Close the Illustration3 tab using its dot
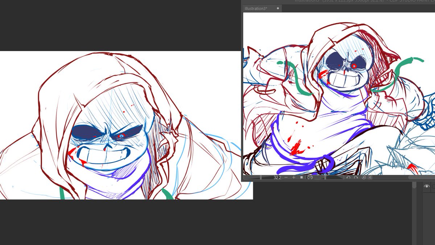The height and width of the screenshot is (245, 435). (278, 8)
